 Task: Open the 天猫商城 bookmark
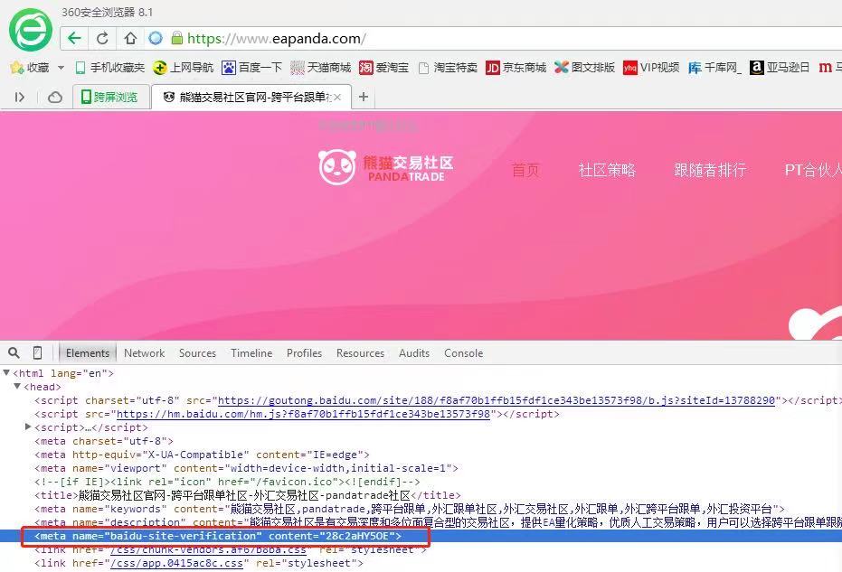[x=320, y=68]
